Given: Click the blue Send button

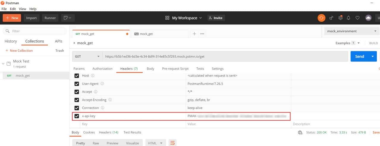Looking at the screenshot, I should [360, 56].
